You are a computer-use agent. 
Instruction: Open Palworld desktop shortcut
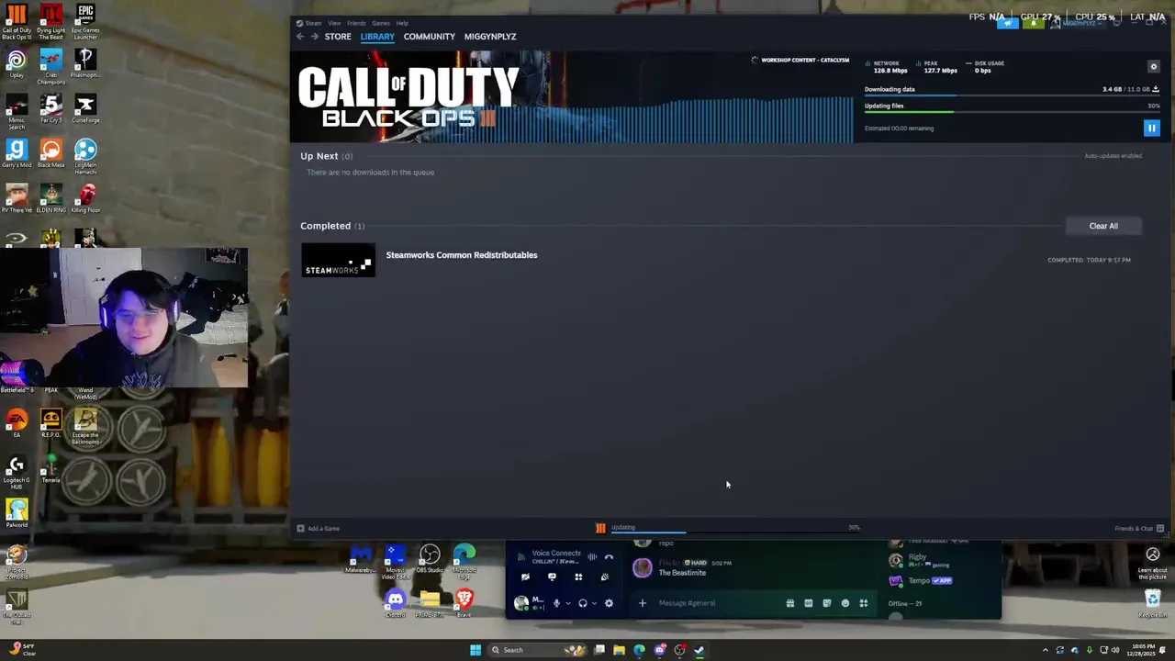tap(17, 513)
